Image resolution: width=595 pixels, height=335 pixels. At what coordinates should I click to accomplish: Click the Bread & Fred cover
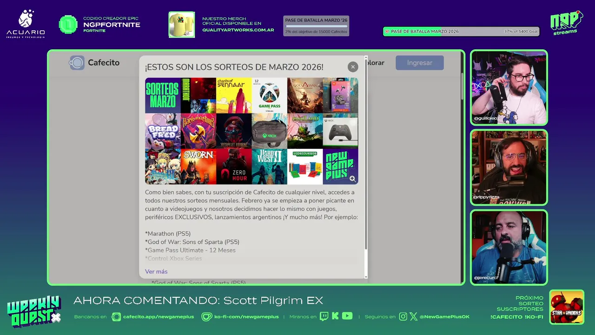[163, 131]
